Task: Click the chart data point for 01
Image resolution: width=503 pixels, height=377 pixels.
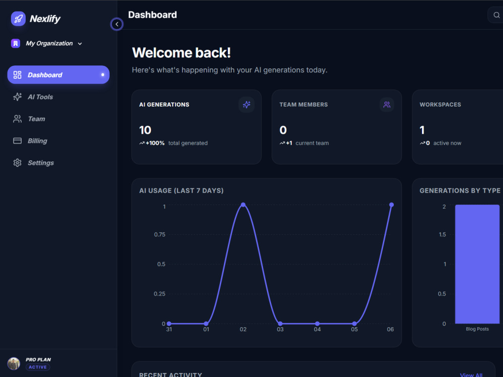Action: coord(206,323)
